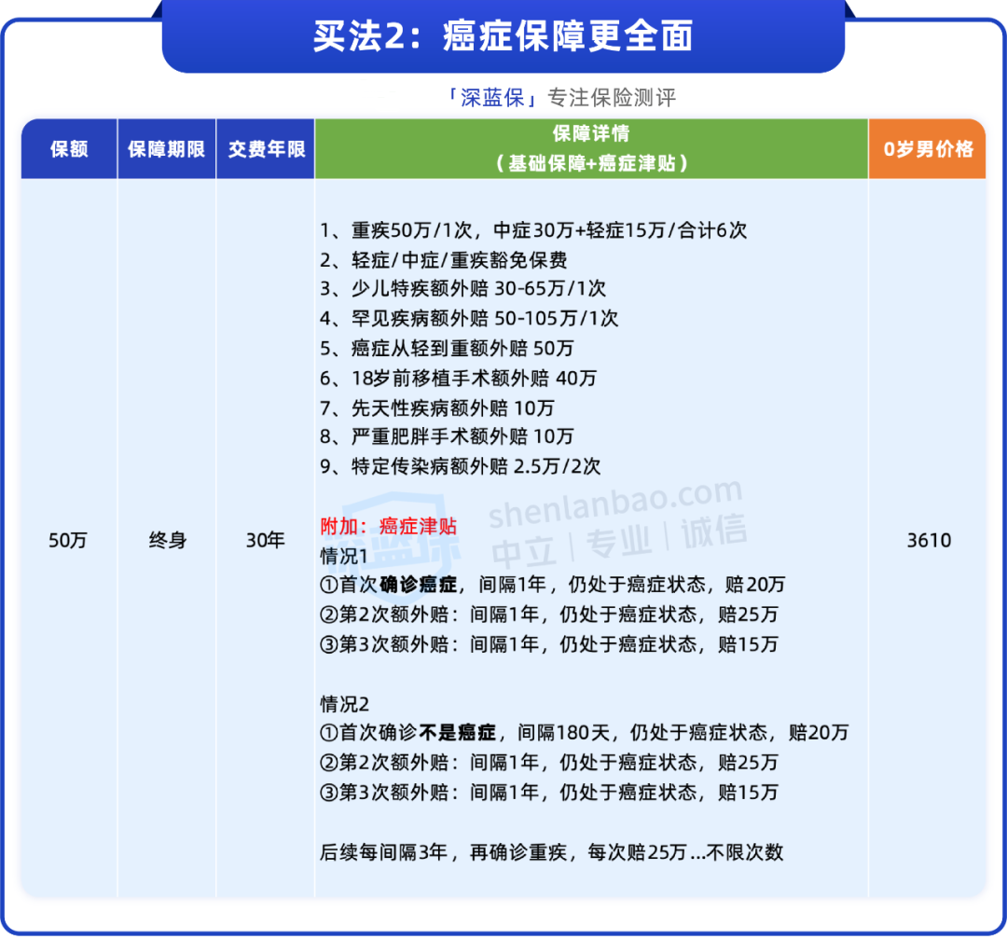1007x939 pixels.
Task: Click '①首次确诊癌症' line, 赔20万
Action: [x=552, y=585]
